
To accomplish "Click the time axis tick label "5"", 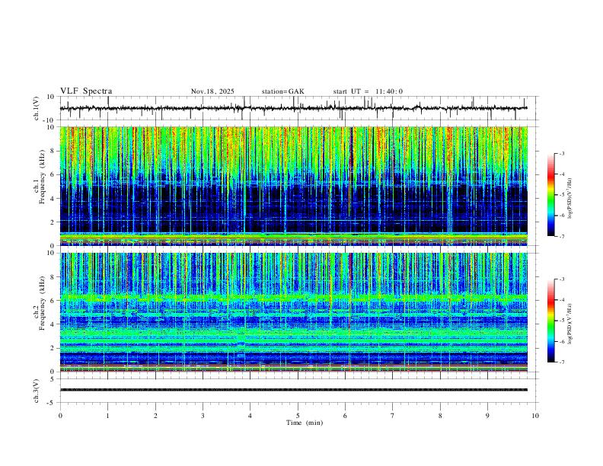I will click(x=298, y=416).
